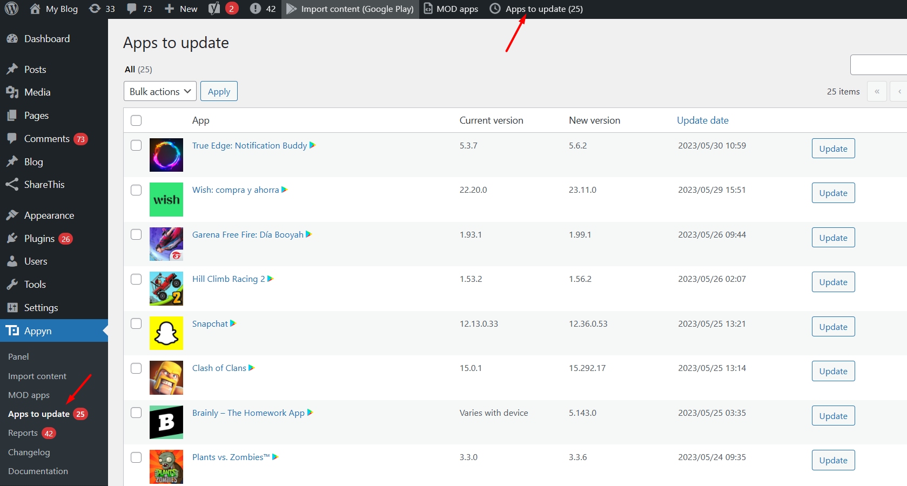Update the True Edge app

click(x=833, y=148)
